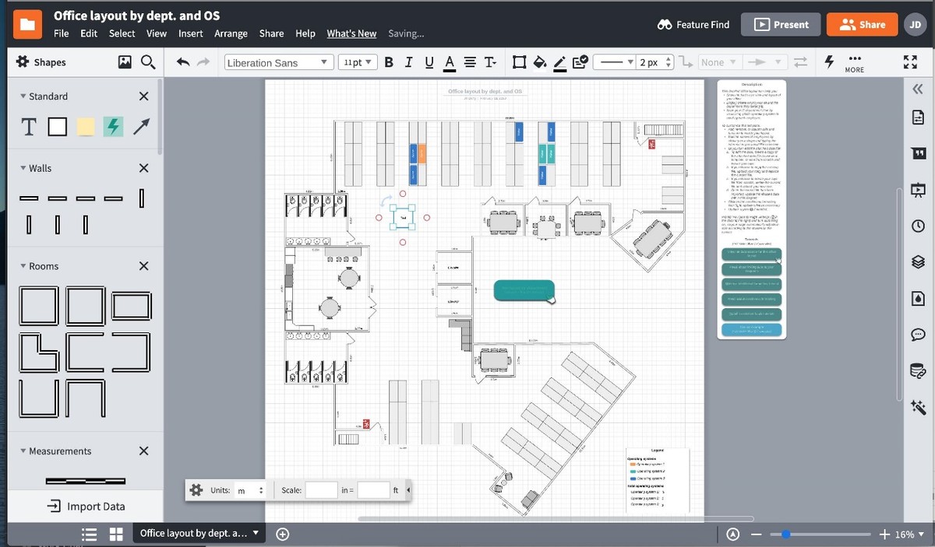Open the JD user account avatar
The image size is (935, 547).
tap(916, 25)
